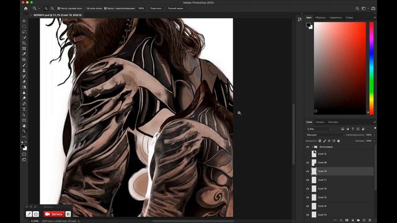397x223 pixels.
Task: Choose the zoom-in magnifier option
Action: (x=46, y=8)
